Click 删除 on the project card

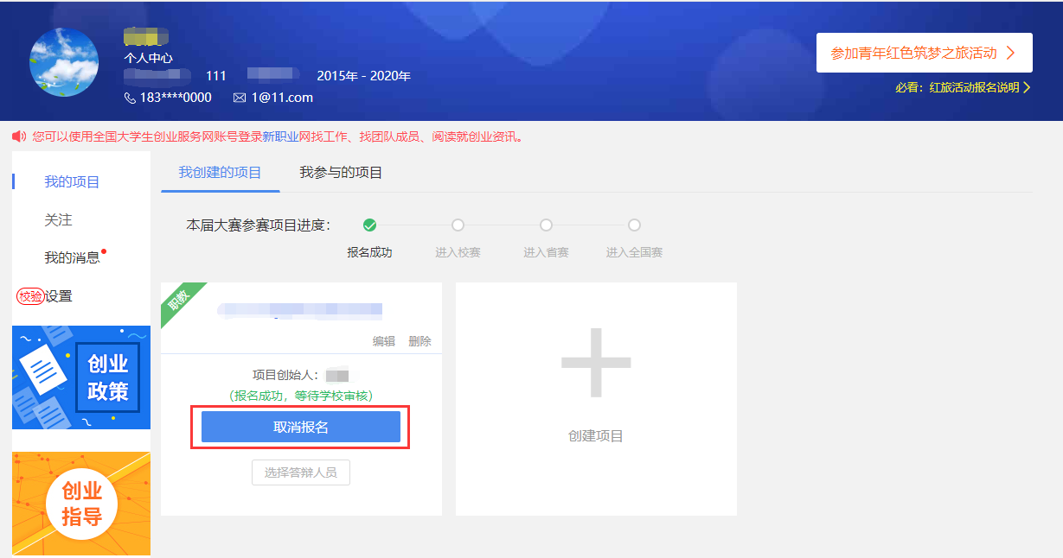[x=419, y=341]
